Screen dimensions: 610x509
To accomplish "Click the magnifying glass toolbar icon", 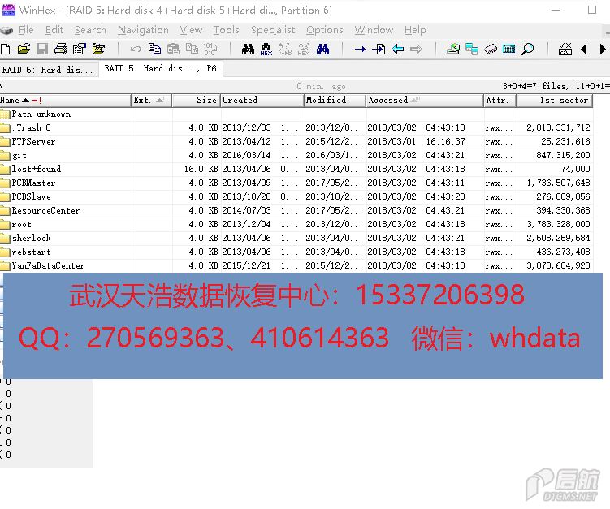I will click(x=528, y=50).
